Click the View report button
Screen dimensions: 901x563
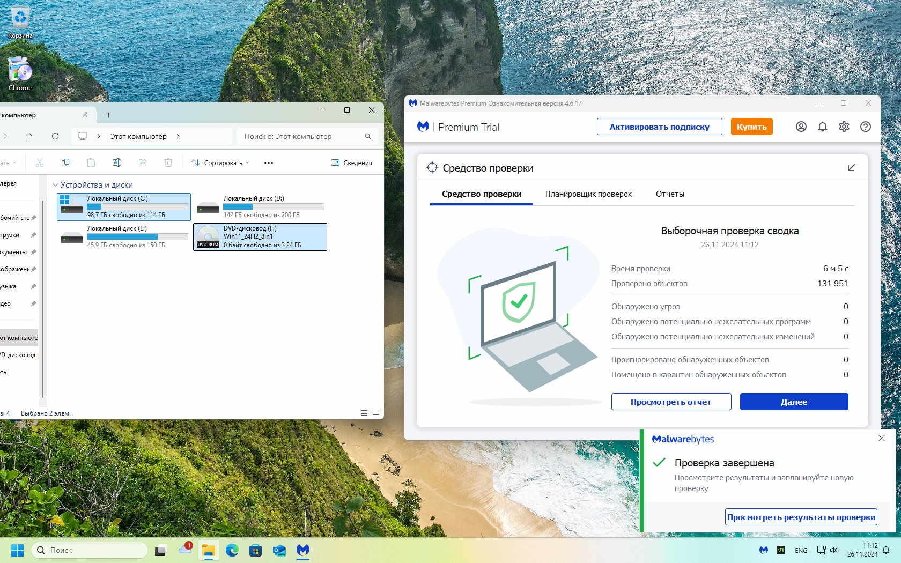tap(671, 402)
